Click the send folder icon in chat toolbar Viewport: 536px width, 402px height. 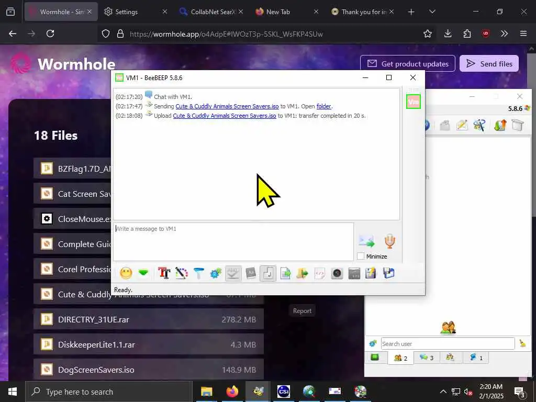[302, 273]
